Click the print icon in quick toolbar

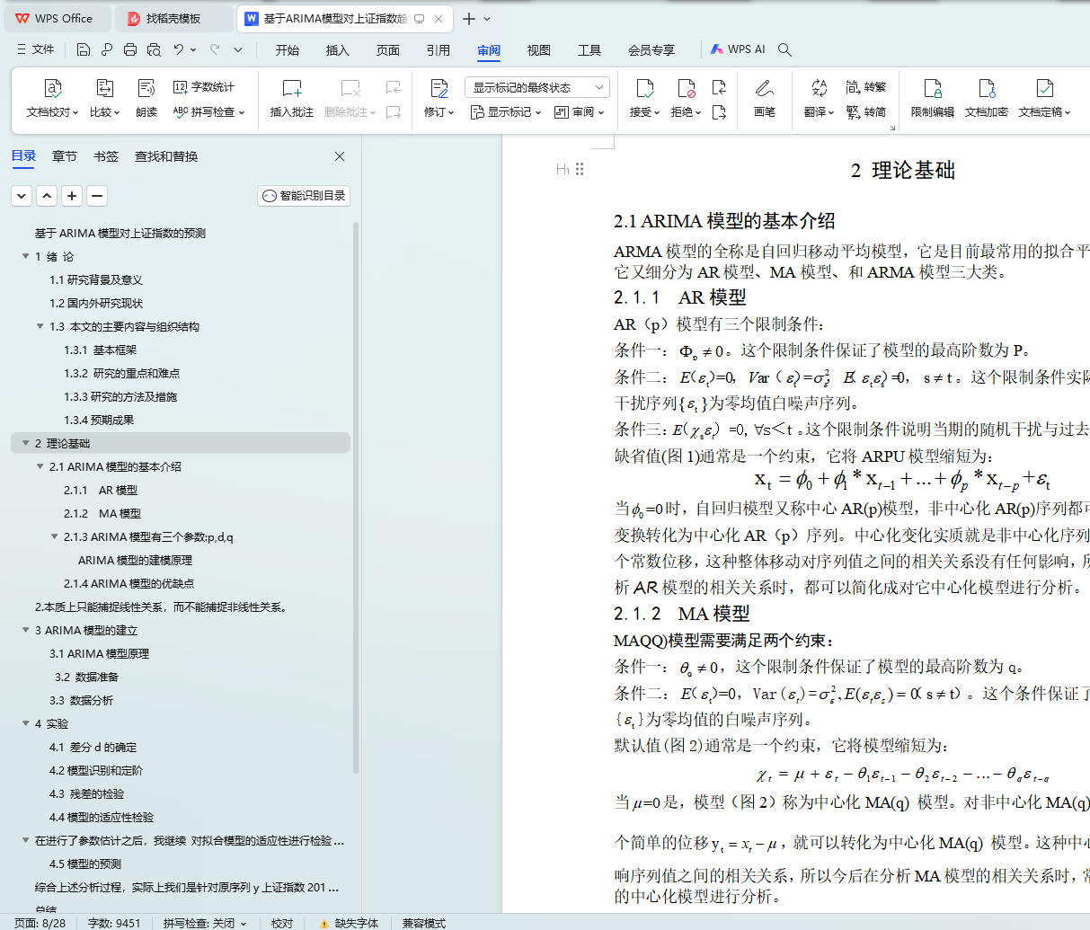pos(130,49)
